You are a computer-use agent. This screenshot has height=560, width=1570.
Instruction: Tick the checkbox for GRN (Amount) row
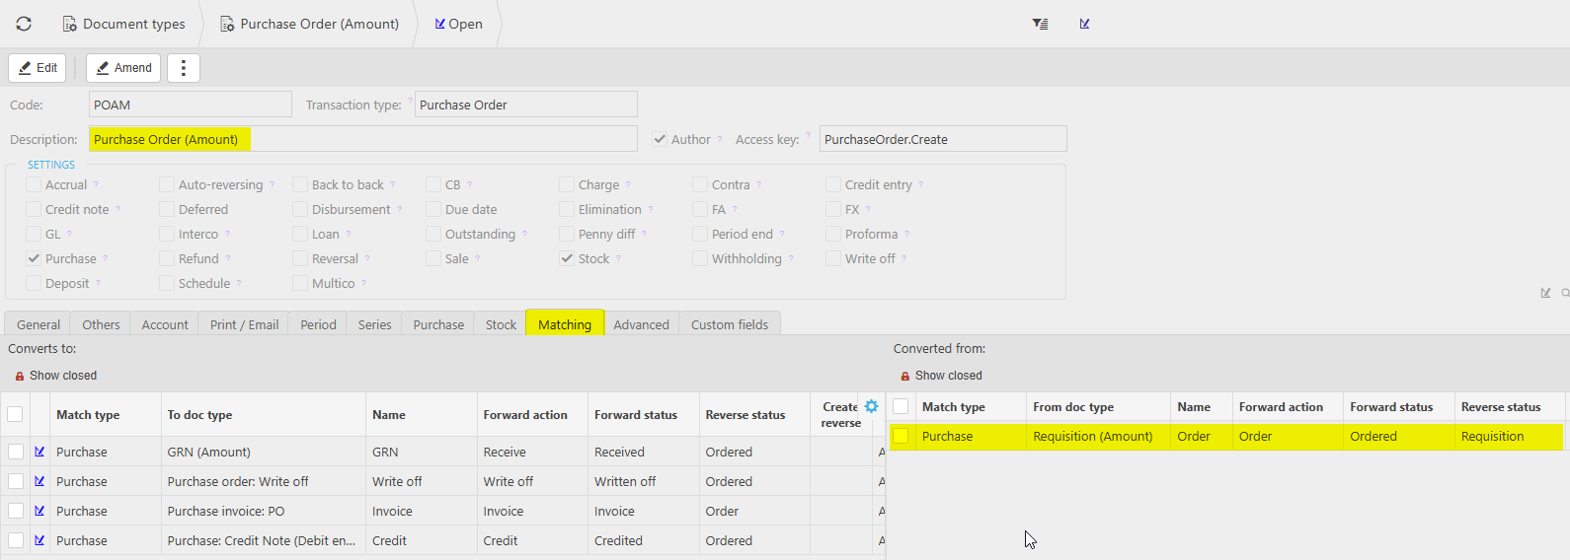[x=16, y=452]
